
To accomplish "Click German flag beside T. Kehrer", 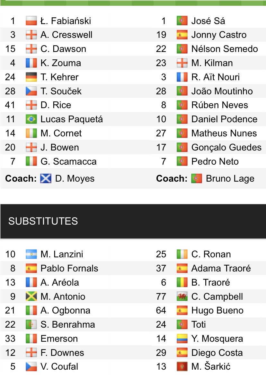I will pyautogui.click(x=31, y=77).
